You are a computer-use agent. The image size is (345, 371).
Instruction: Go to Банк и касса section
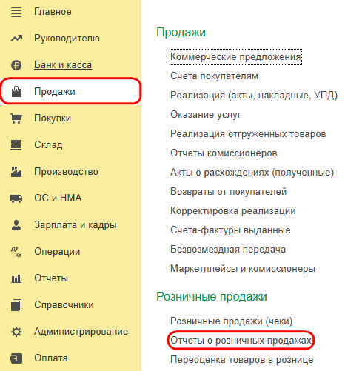pos(63,65)
